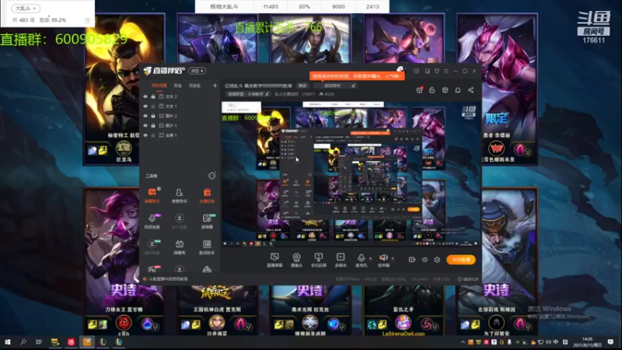Add multimedia source

(x=341, y=260)
